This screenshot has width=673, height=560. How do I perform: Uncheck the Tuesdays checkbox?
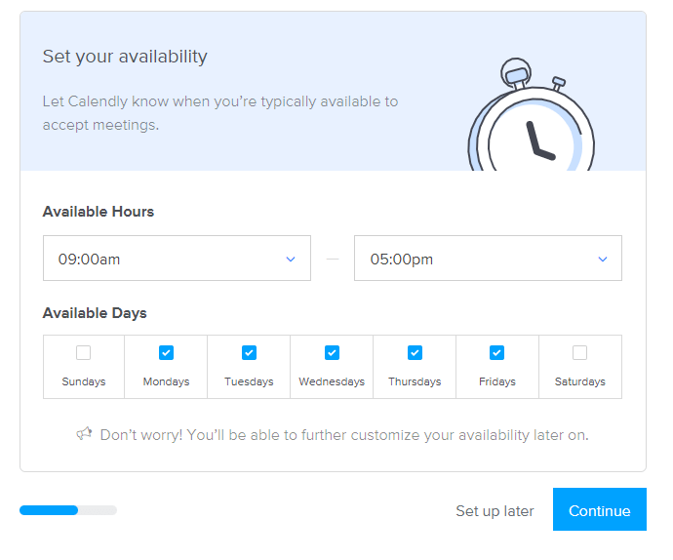click(249, 352)
